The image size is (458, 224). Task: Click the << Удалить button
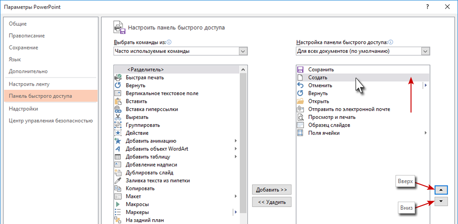click(271, 202)
